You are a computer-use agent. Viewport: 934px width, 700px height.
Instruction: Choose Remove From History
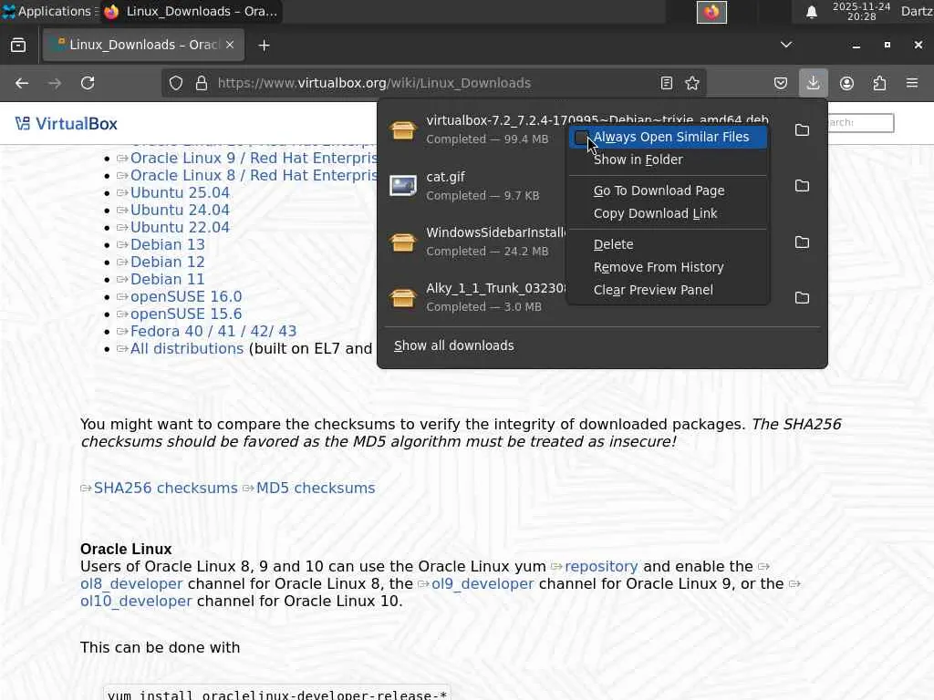pos(667,267)
